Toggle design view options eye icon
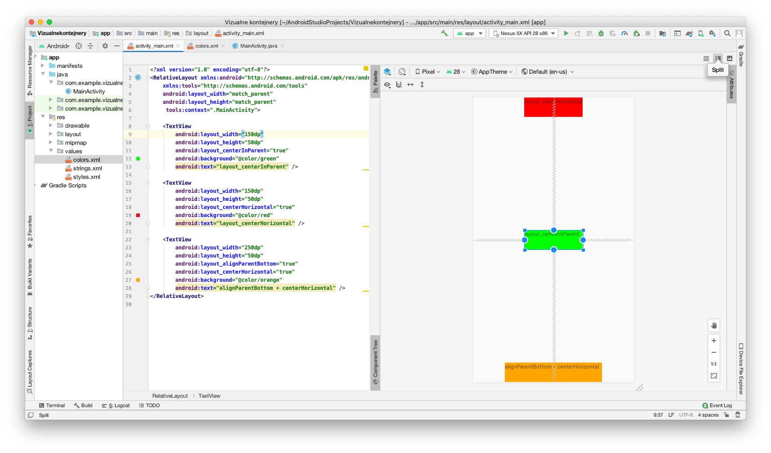771x453 pixels. click(387, 84)
